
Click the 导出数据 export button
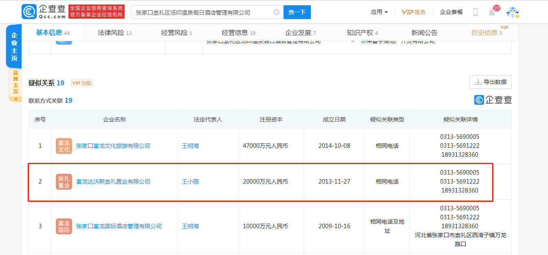pos(491,82)
